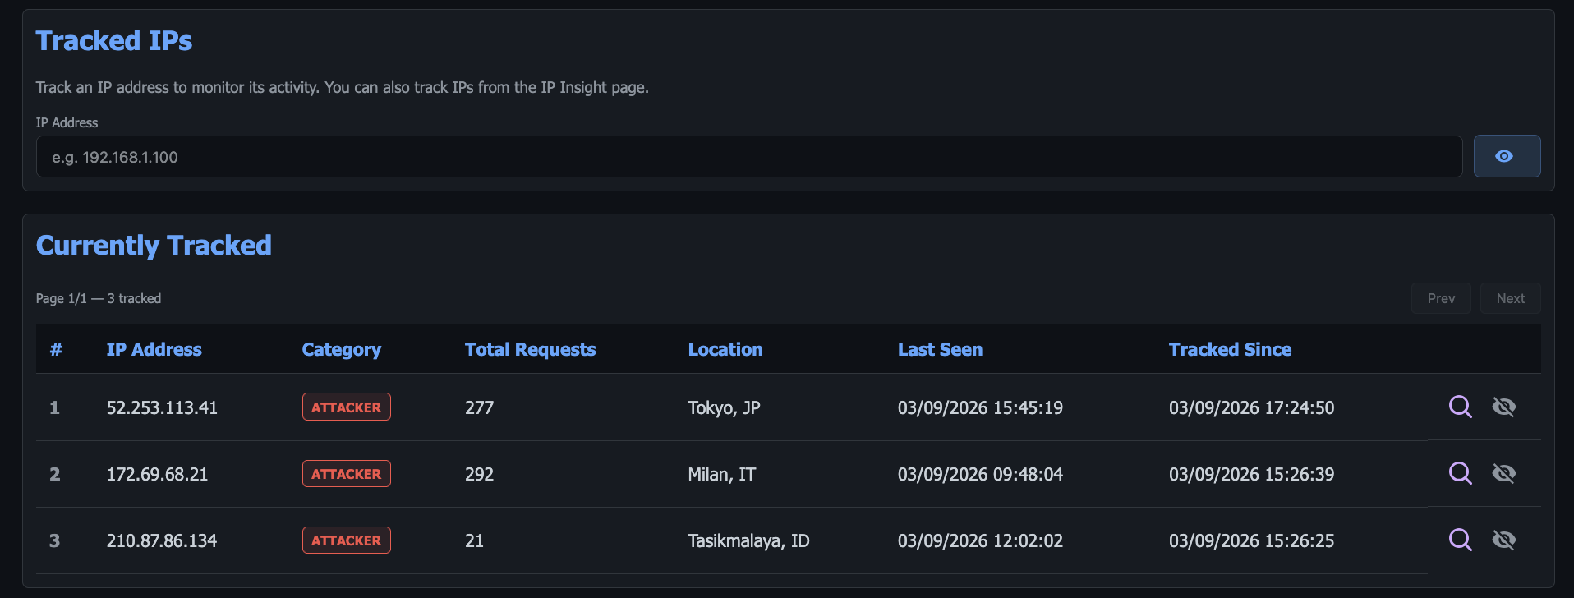Select the ATTACKER badge on the Milan row
1574x598 pixels.
pyautogui.click(x=346, y=473)
